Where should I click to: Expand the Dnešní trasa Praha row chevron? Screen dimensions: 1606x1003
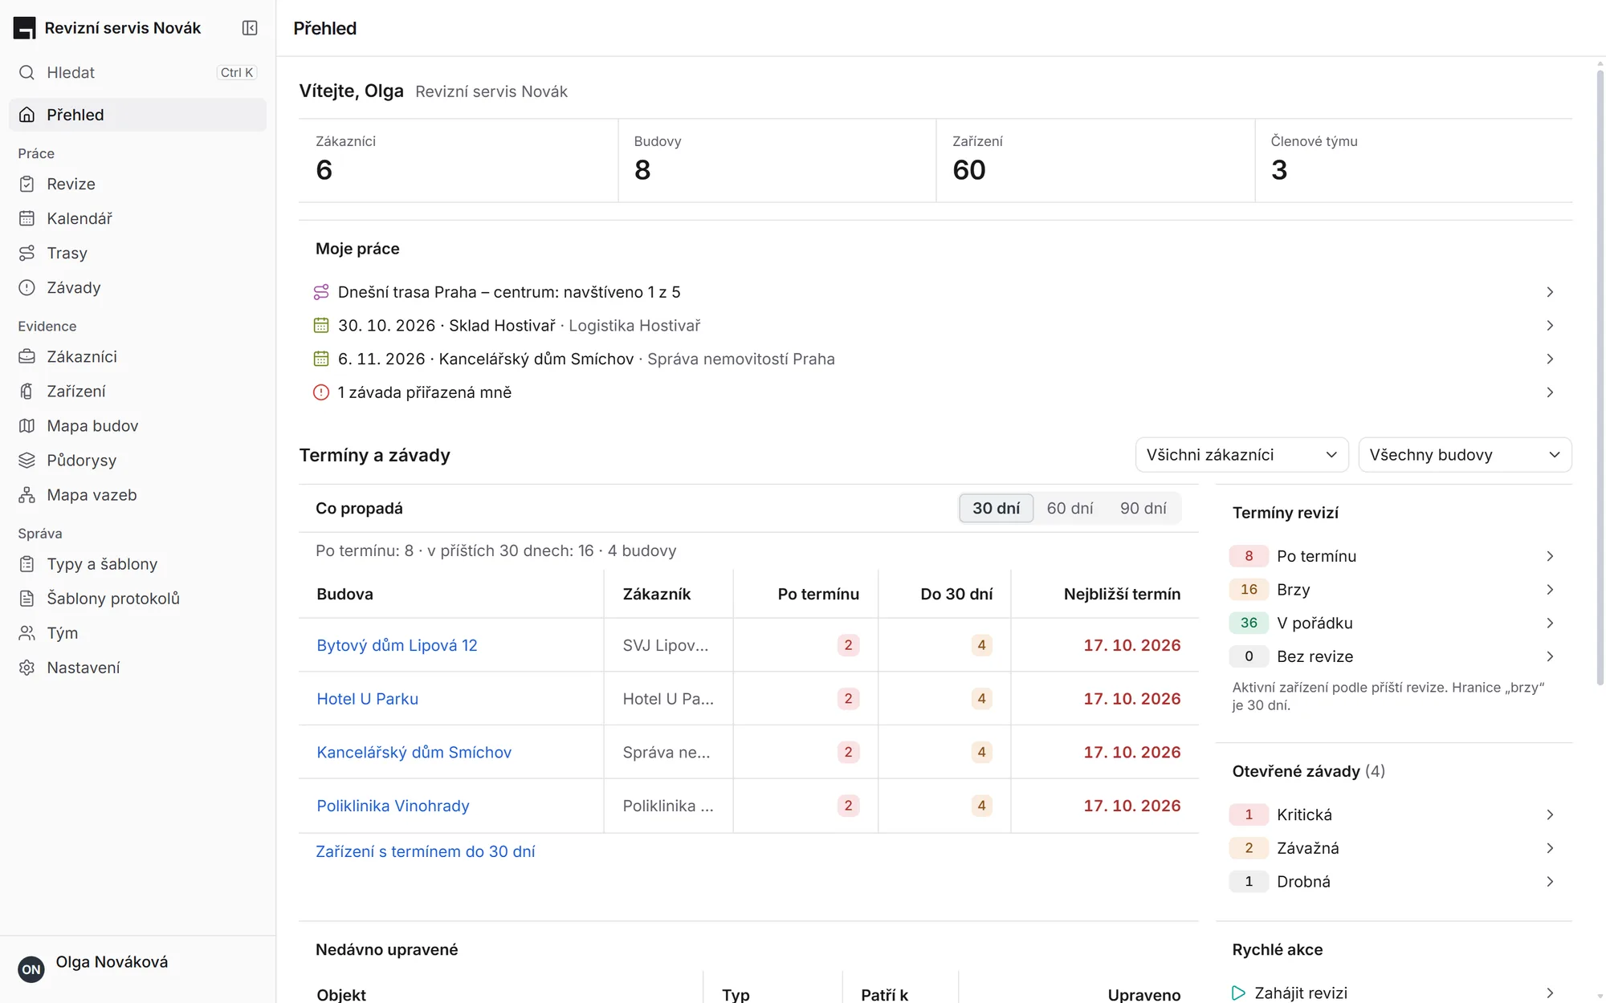point(1550,292)
